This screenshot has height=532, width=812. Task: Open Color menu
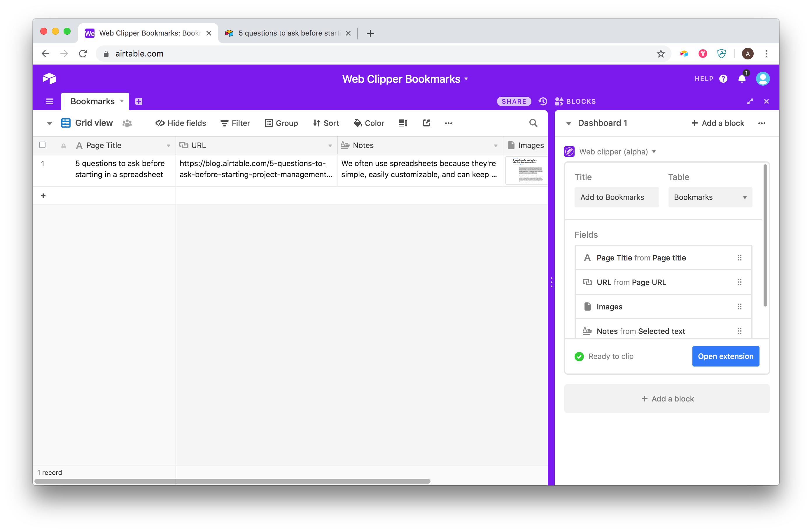pos(369,123)
